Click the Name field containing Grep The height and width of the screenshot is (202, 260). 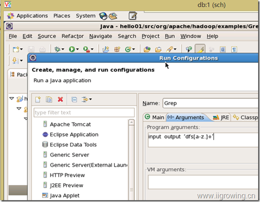[x=210, y=103]
